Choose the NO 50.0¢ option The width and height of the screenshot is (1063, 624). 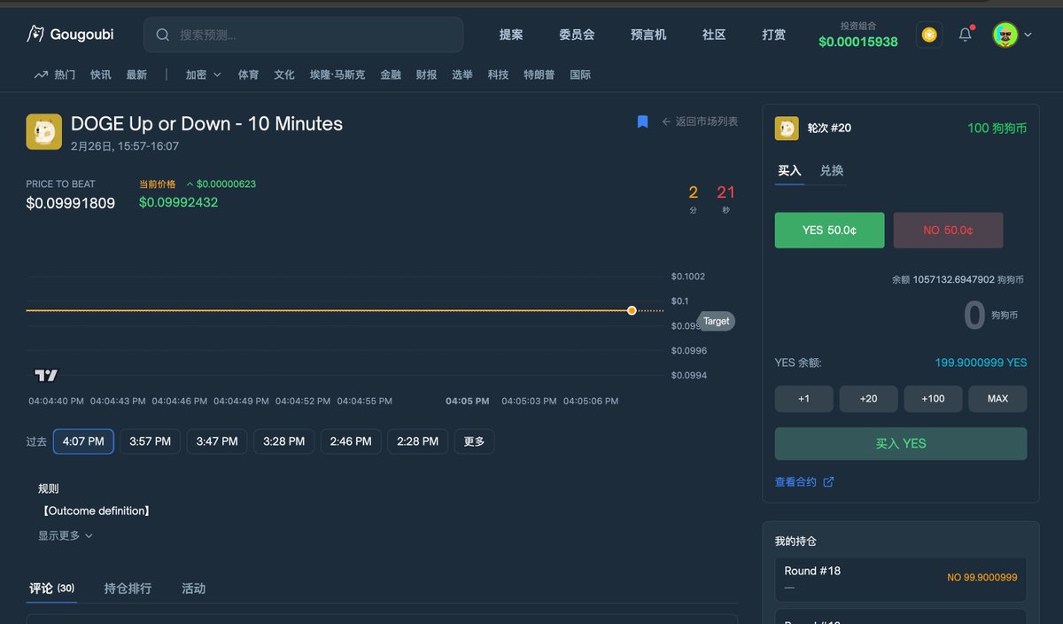tap(948, 230)
